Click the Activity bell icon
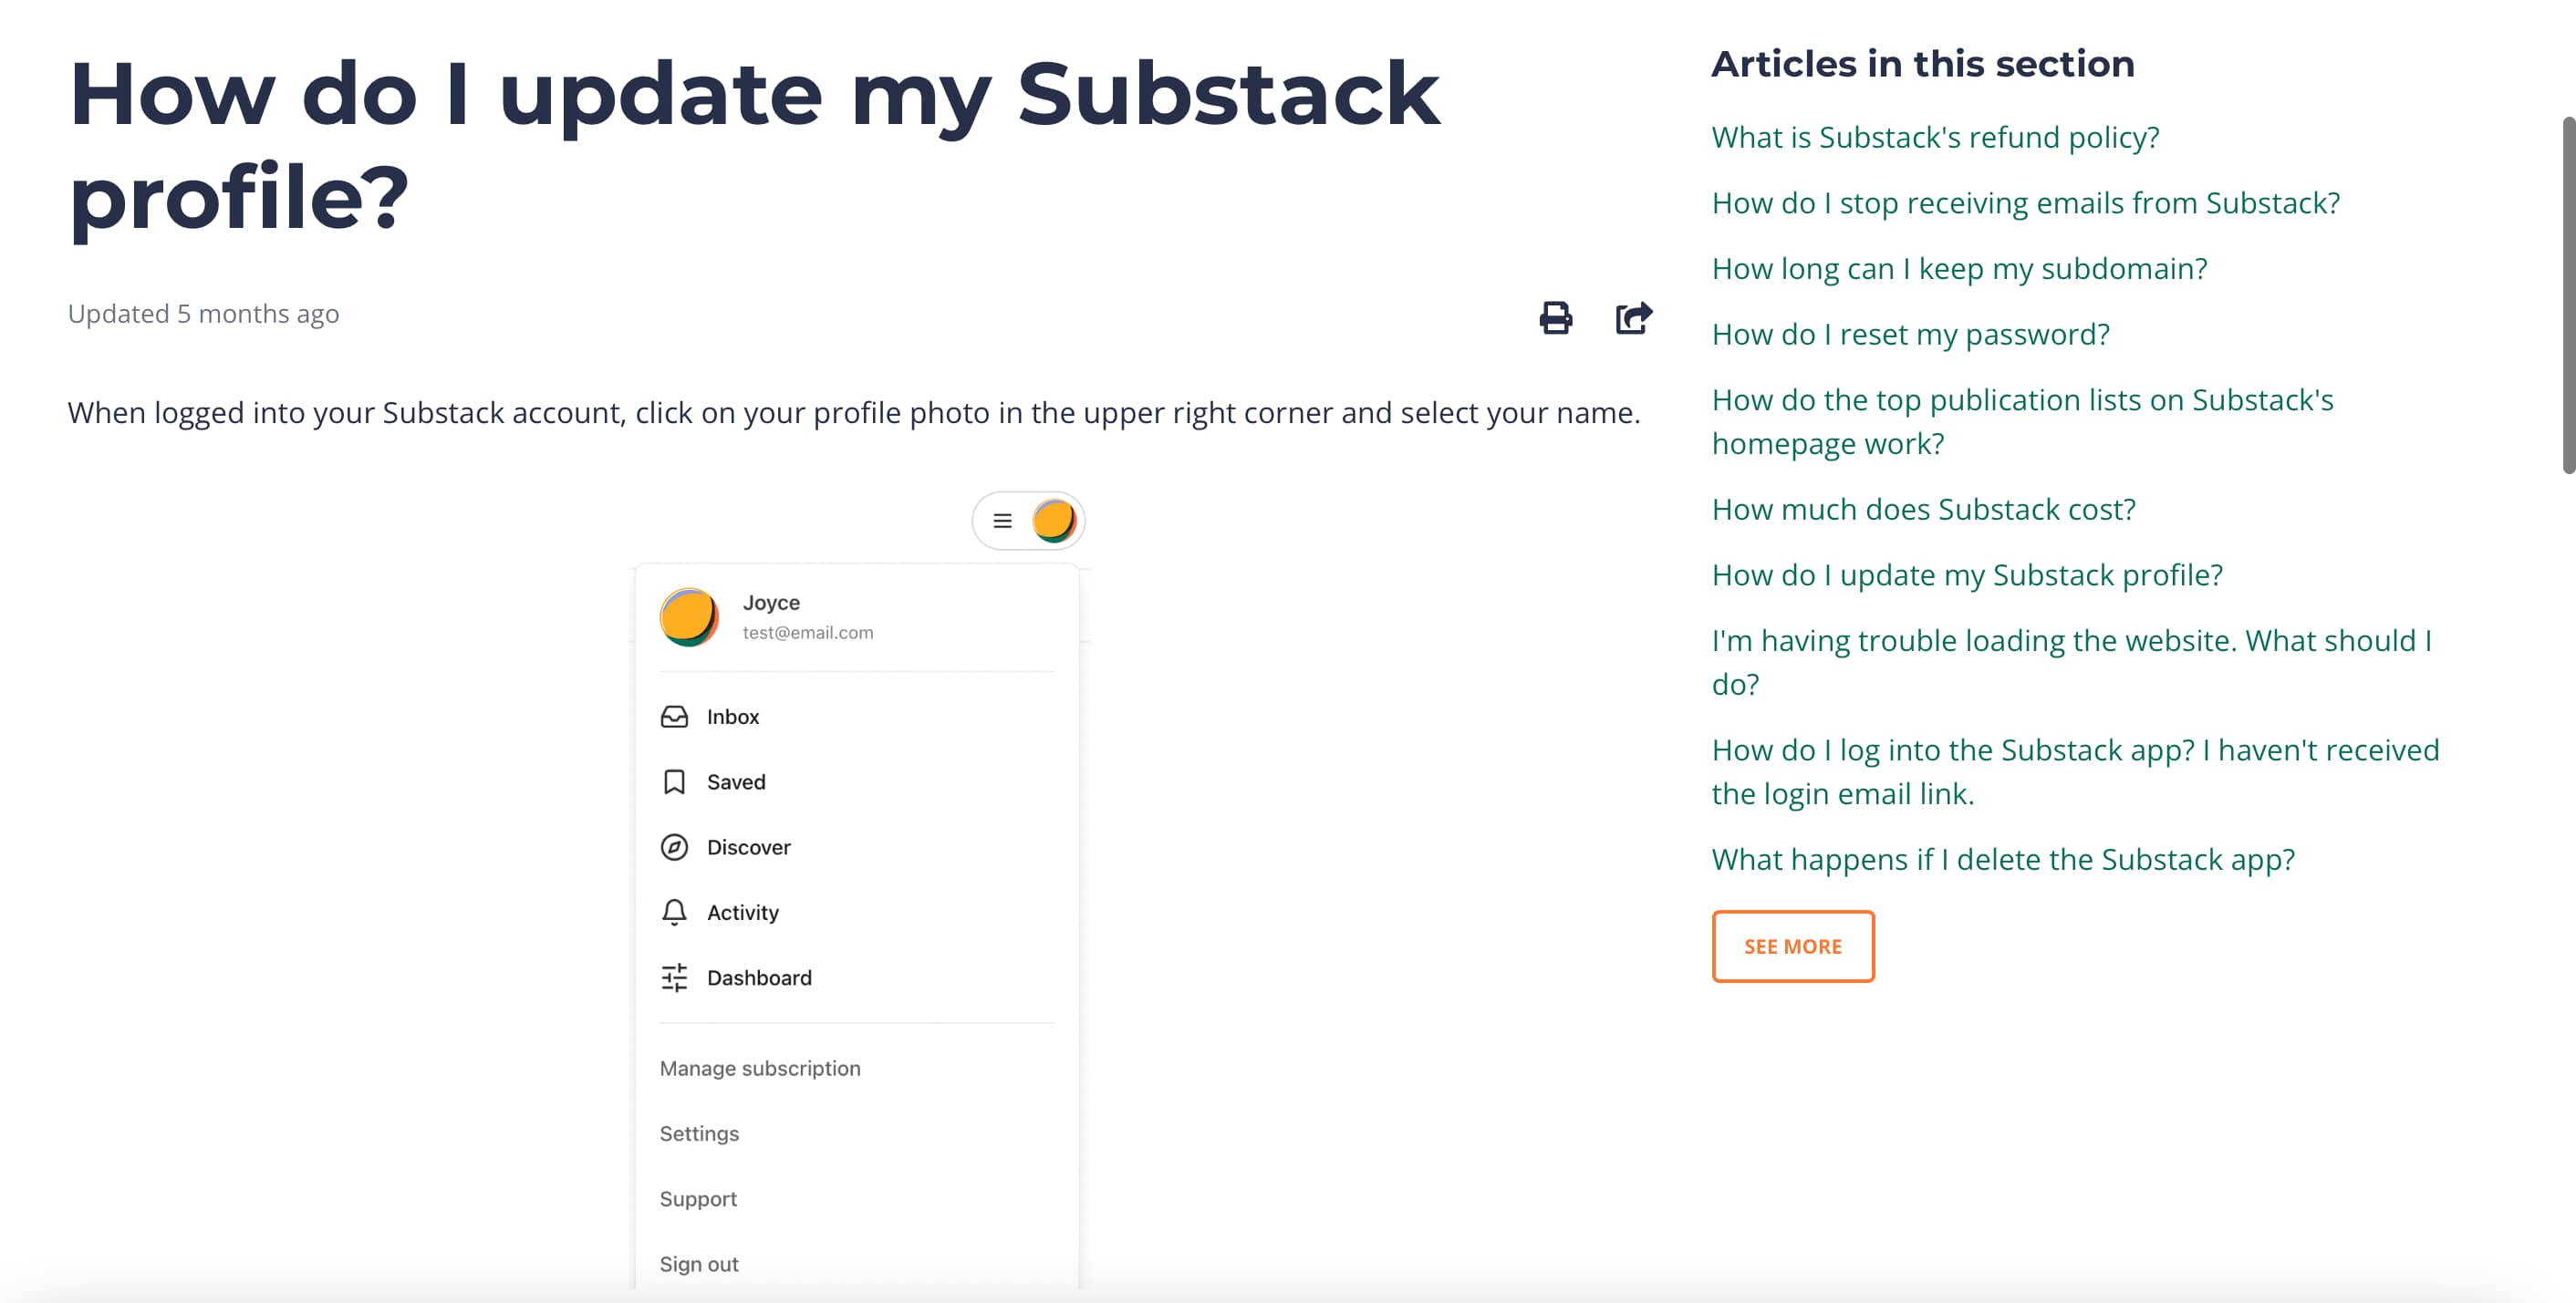2576x1303 pixels. click(674, 913)
